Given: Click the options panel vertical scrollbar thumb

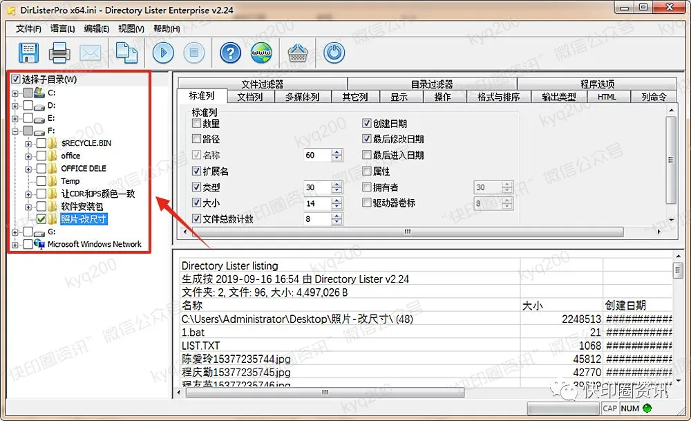Looking at the screenshot, I should (671, 160).
